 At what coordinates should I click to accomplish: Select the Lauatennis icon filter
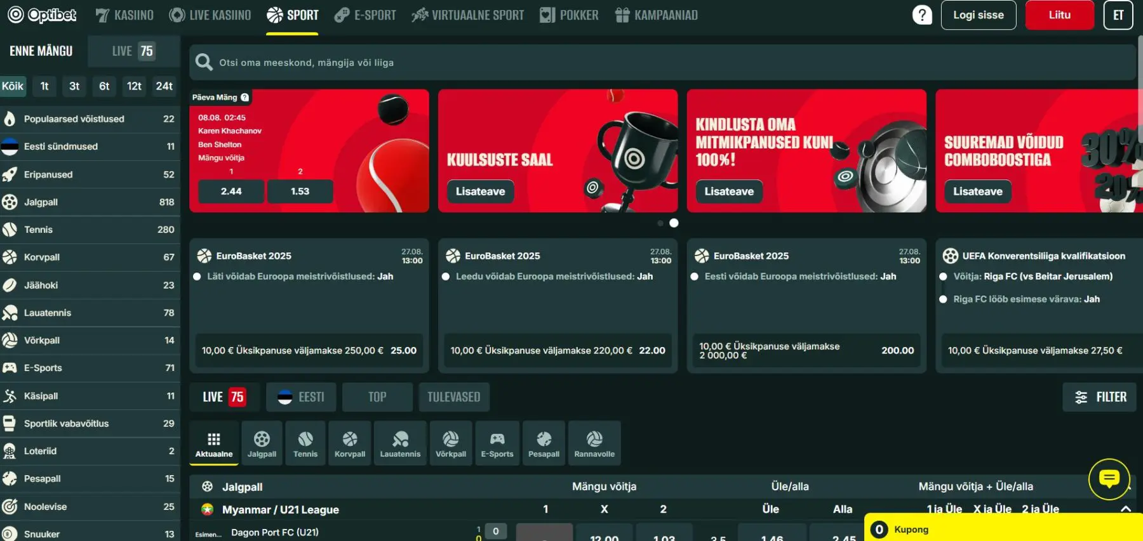point(400,443)
